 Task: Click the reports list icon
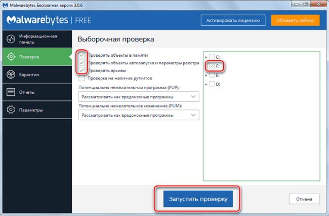coord(11,92)
